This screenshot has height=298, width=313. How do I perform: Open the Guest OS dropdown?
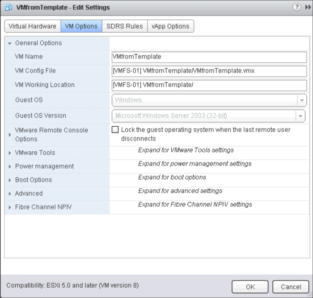[x=302, y=100]
